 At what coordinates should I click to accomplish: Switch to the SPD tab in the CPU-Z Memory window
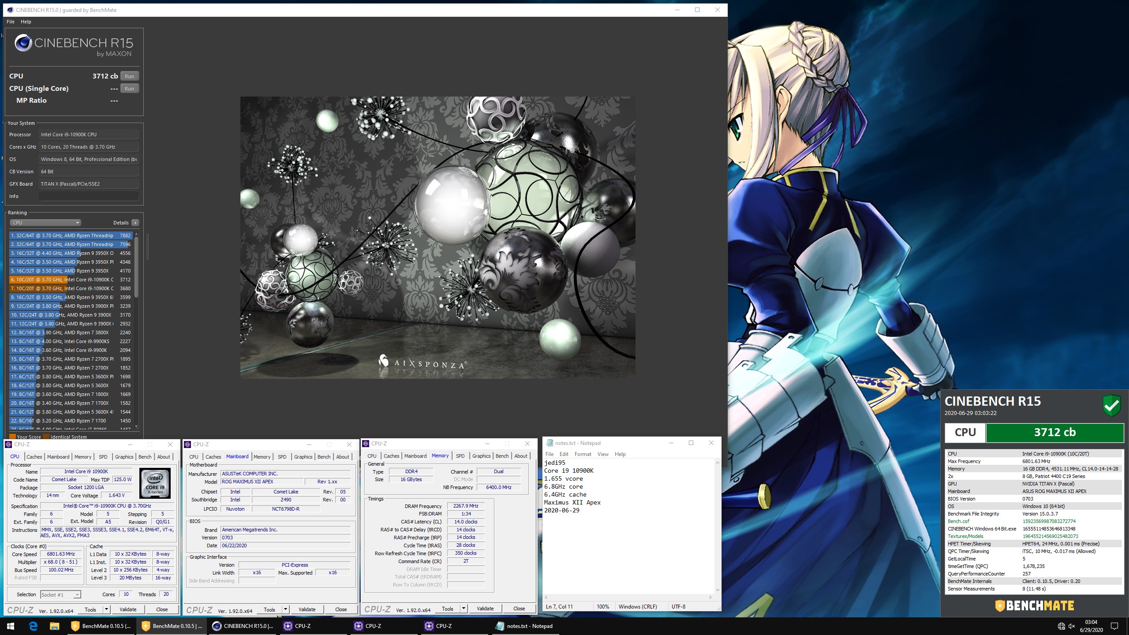pyautogui.click(x=460, y=456)
